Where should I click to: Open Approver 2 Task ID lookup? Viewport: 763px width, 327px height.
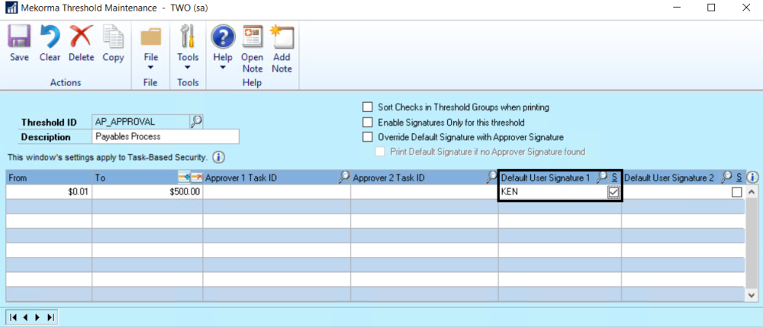click(491, 178)
